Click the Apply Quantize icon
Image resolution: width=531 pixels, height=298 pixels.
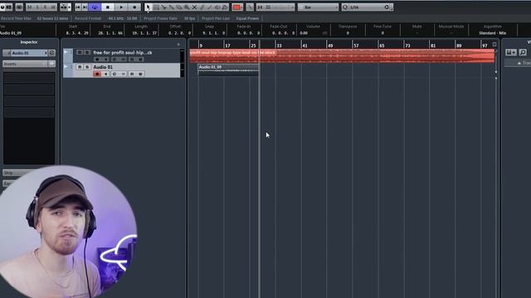coord(345,7)
